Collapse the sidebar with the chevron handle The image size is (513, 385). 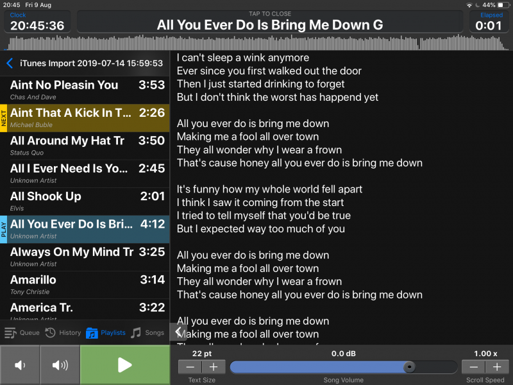[x=178, y=332]
